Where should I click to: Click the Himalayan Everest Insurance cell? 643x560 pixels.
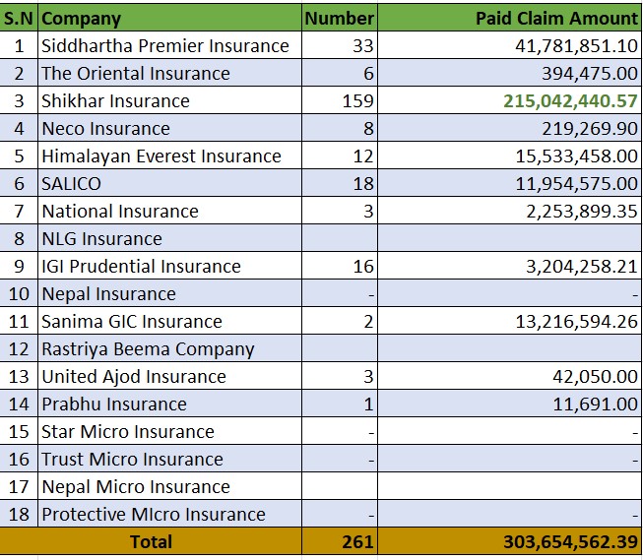click(161, 156)
